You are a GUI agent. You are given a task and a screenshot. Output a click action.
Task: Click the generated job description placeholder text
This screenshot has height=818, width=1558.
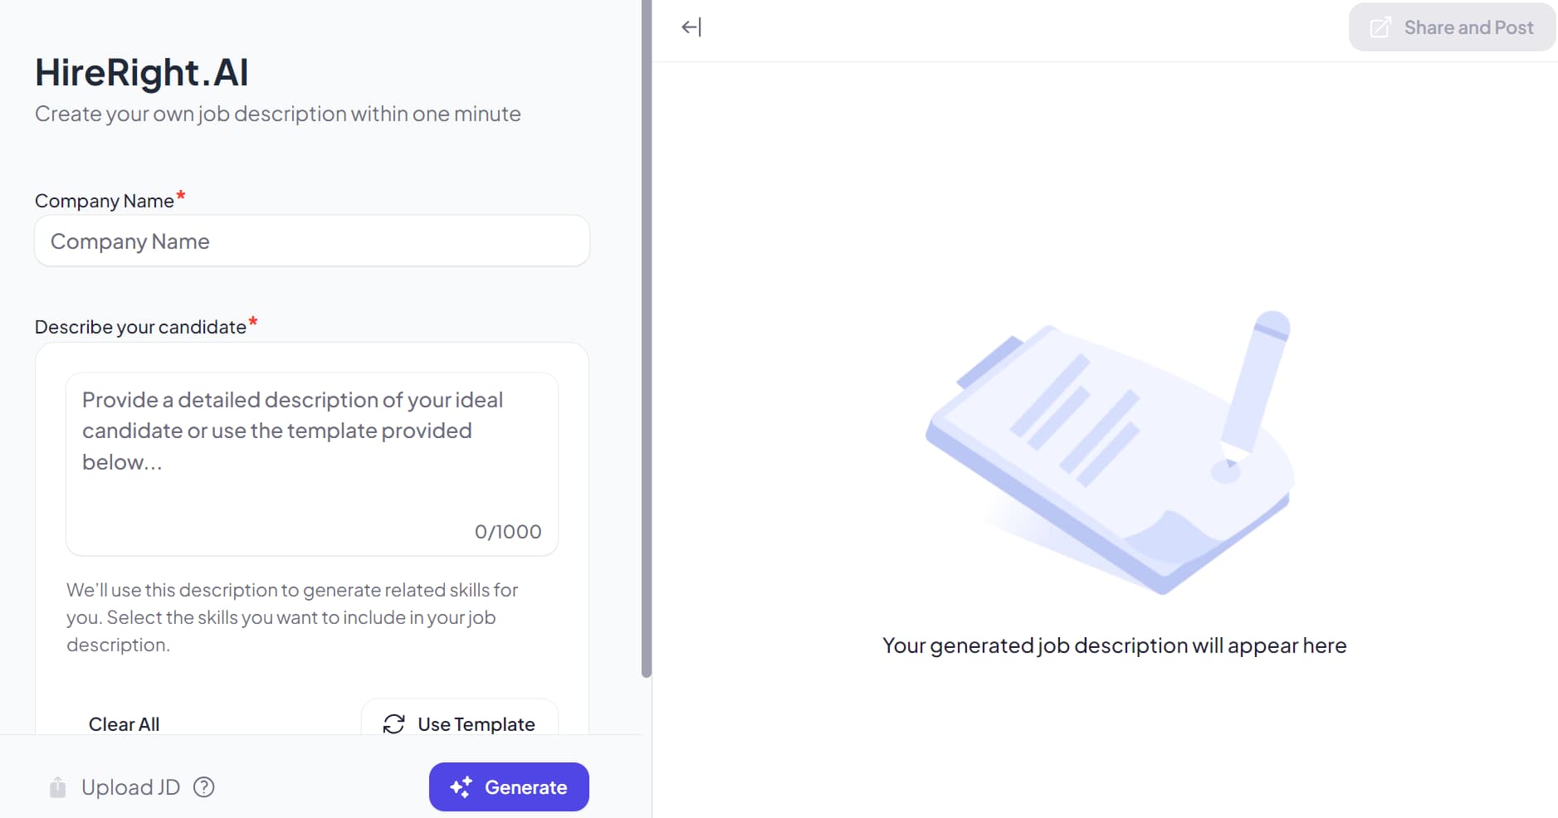click(x=1115, y=645)
